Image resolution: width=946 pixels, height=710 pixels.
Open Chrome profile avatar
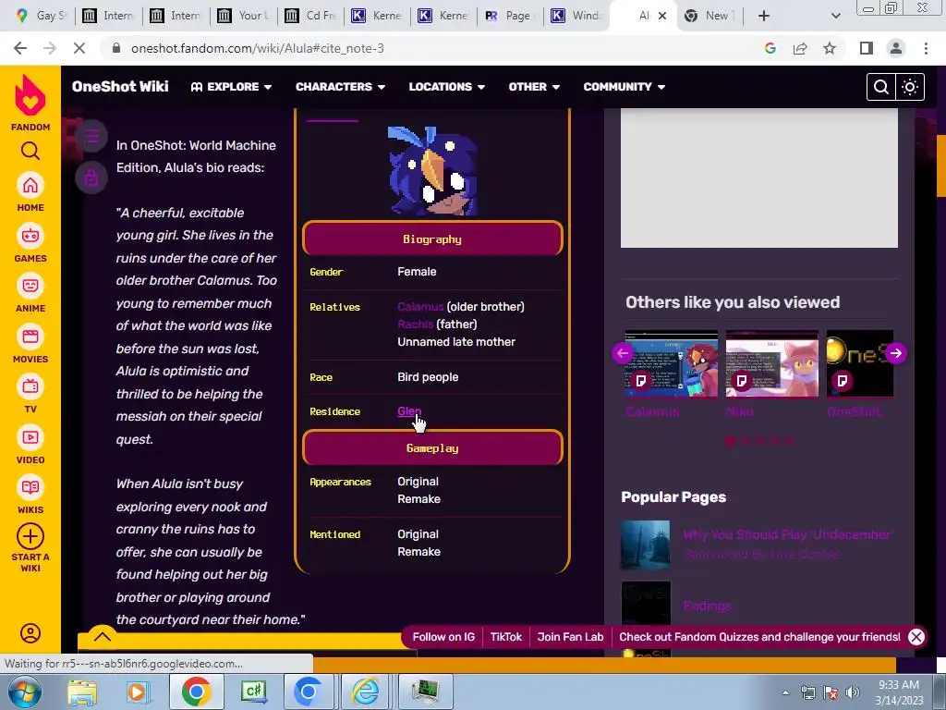coord(896,48)
